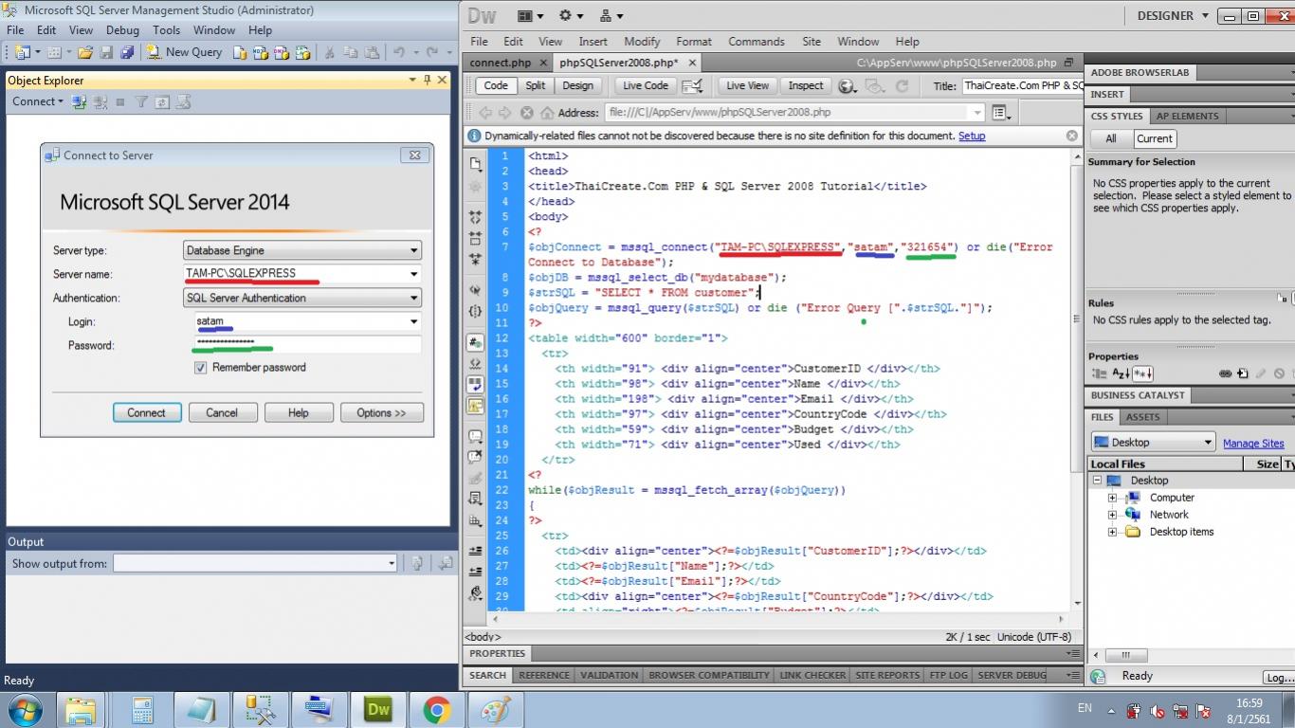Open Dreamweaver Commands menu

tap(757, 42)
